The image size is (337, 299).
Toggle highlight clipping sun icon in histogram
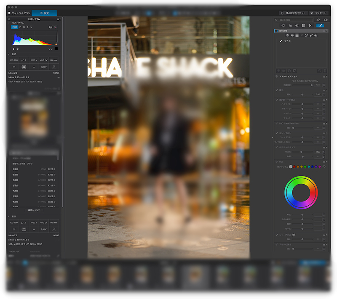coord(18,49)
